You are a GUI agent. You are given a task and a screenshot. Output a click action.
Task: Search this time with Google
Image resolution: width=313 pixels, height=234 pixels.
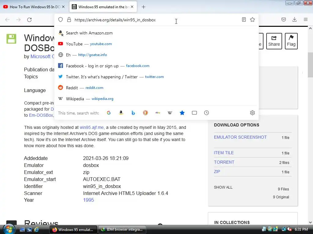(109, 113)
